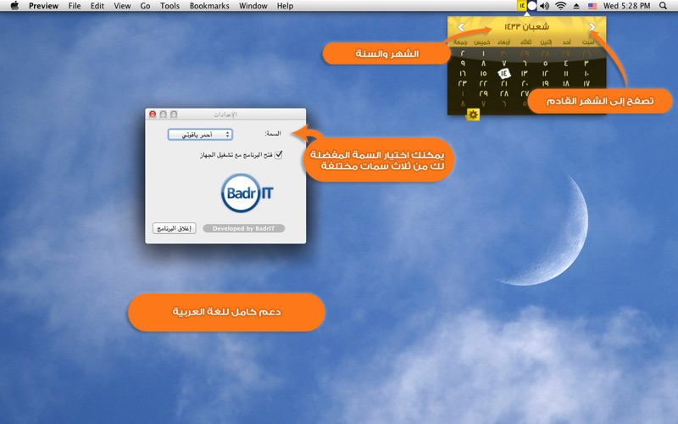
Task: Click the إغلاق البرنامج quit button
Action: click(x=175, y=228)
